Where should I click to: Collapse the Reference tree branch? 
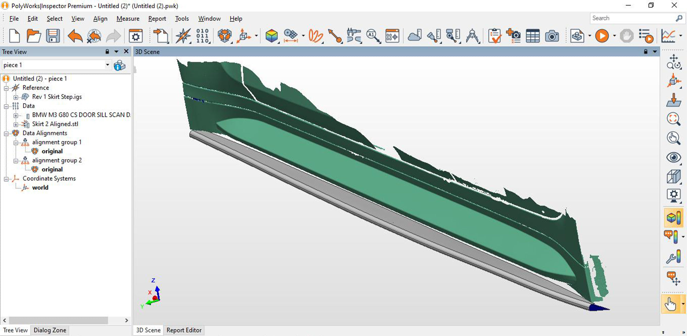pyautogui.click(x=6, y=88)
